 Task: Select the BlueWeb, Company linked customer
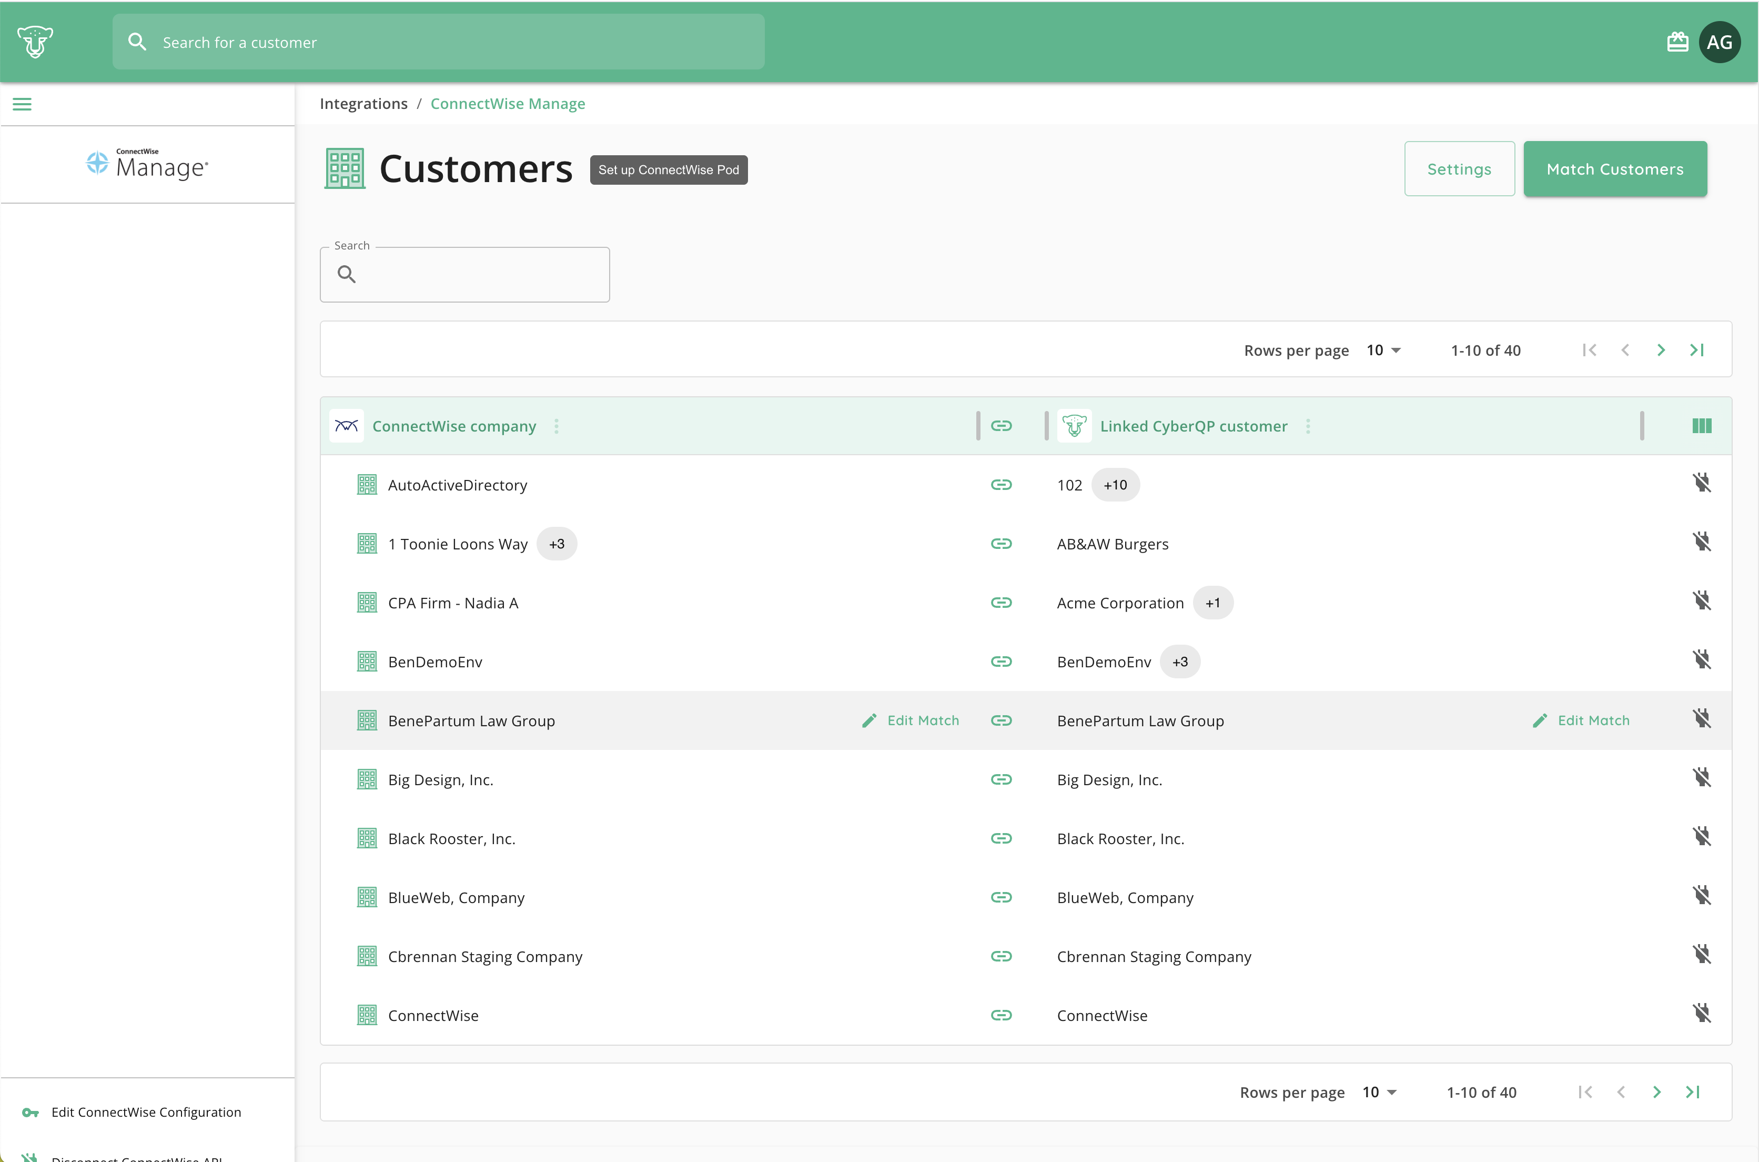pyautogui.click(x=1125, y=897)
